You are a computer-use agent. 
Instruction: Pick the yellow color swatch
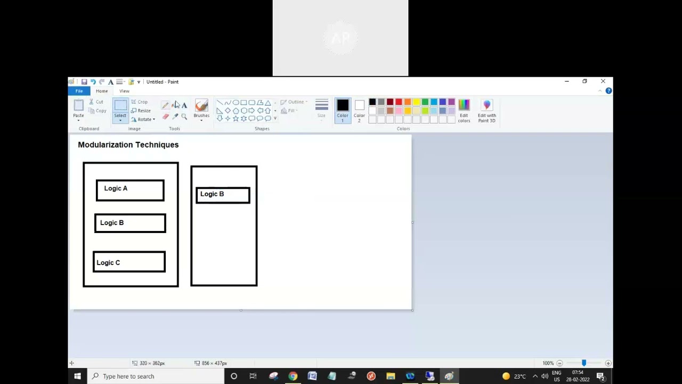[416, 102]
